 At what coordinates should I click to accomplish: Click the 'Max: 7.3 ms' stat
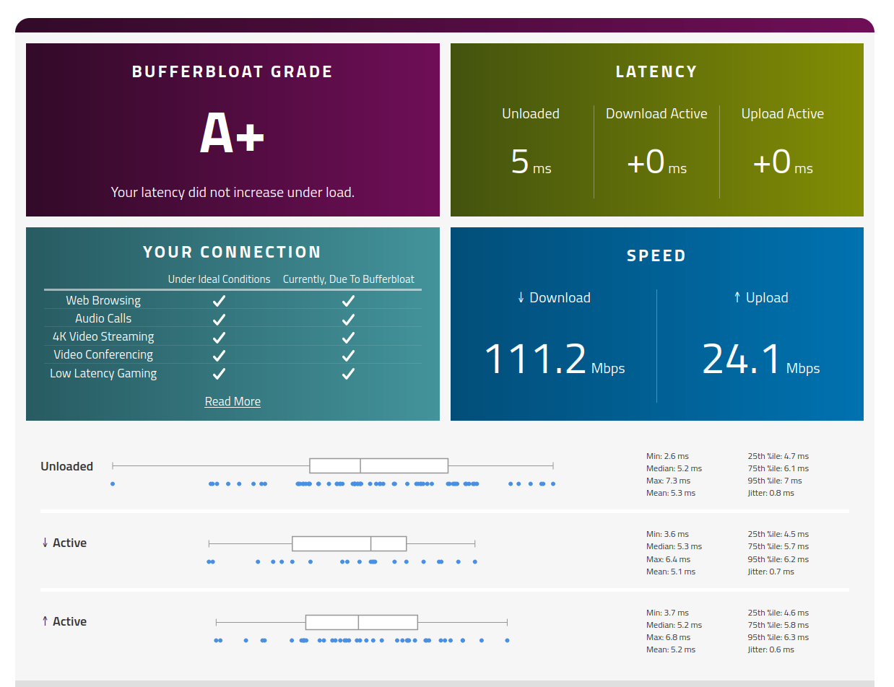[668, 481]
